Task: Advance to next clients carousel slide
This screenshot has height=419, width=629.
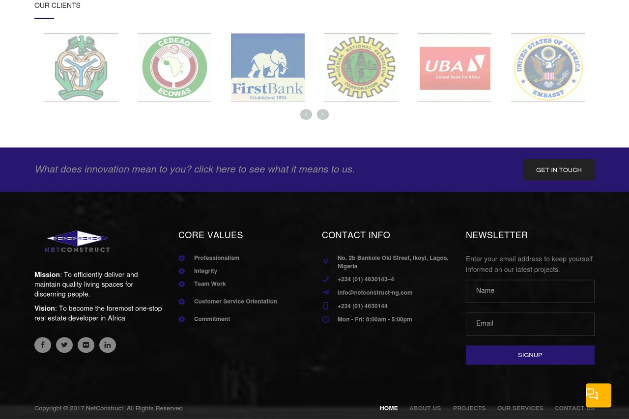Action: point(323,114)
